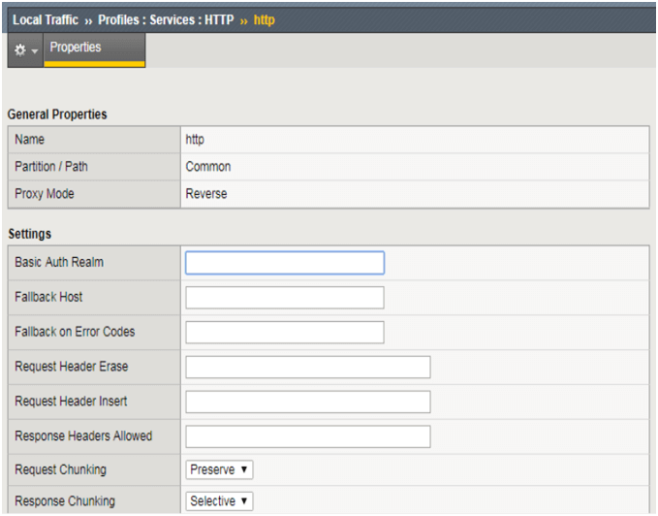This screenshot has width=658, height=516.
Task: Click the Response Chunking label
Action: (65, 501)
